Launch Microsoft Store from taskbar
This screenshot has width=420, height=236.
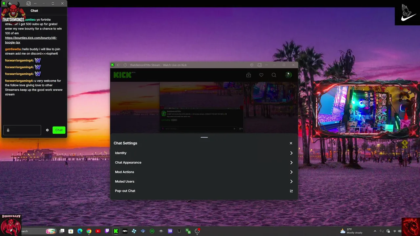click(x=71, y=231)
